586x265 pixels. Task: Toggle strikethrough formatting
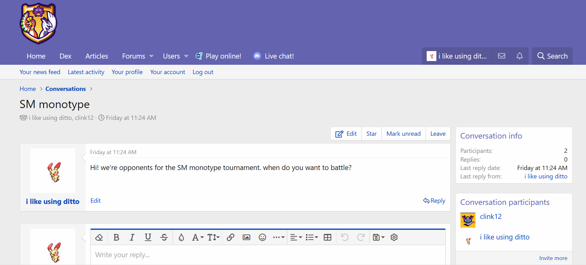[164, 237]
